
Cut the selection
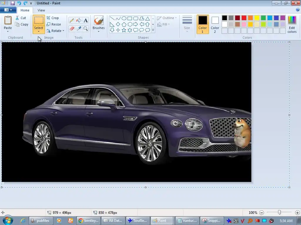pos(21,18)
